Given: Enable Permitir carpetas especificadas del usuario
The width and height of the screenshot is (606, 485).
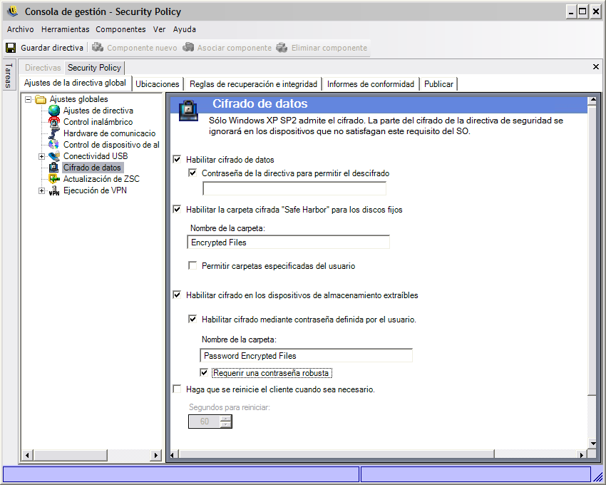Looking at the screenshot, I should tap(192, 266).
